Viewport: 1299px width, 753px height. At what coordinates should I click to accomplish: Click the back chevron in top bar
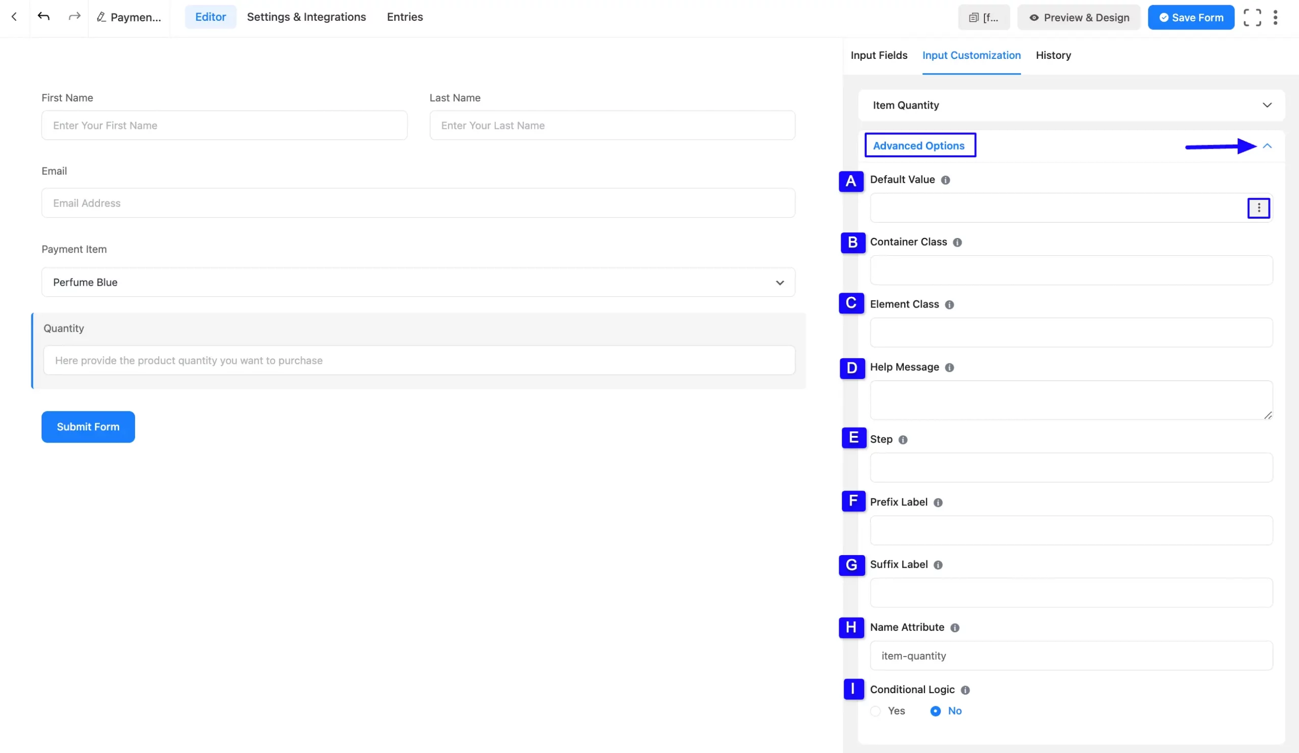tap(14, 17)
